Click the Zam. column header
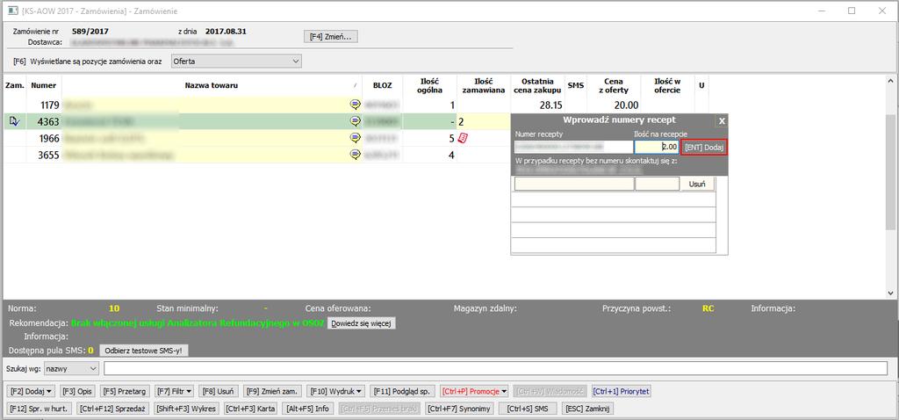This screenshot has width=899, height=420. point(14,85)
